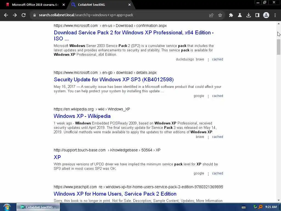Minimize the browser window
The height and width of the screenshot is (211, 281).
(x=258, y=2)
